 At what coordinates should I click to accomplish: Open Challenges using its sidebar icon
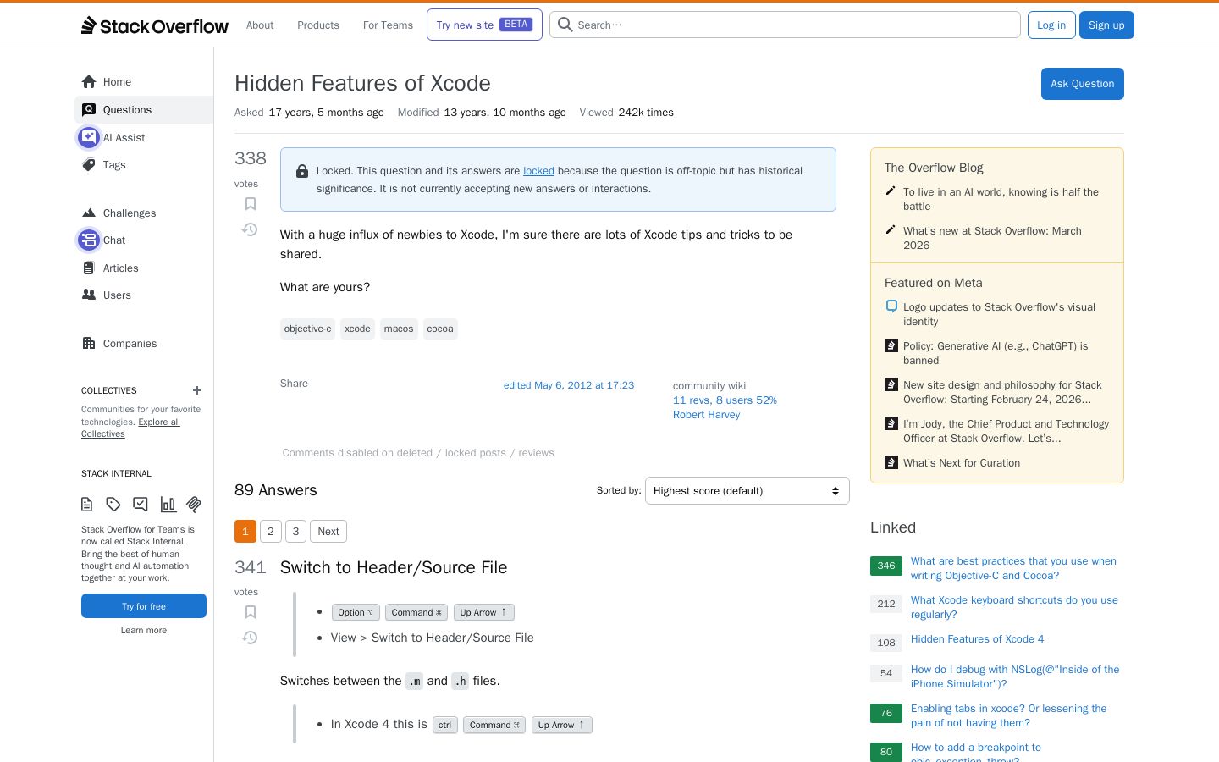[89, 213]
